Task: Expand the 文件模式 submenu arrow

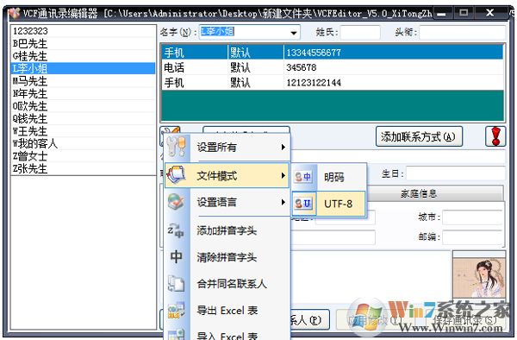Action: (283, 175)
